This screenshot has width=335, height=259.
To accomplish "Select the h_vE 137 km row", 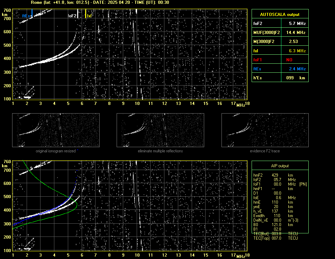I will (x=273, y=211).
